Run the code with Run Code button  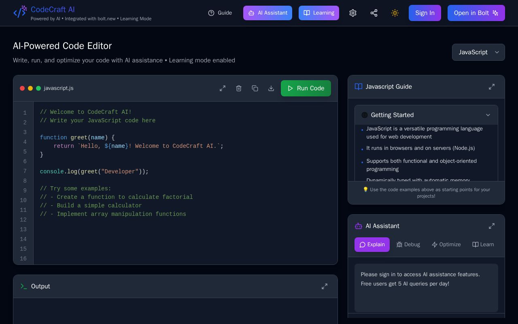click(x=306, y=88)
